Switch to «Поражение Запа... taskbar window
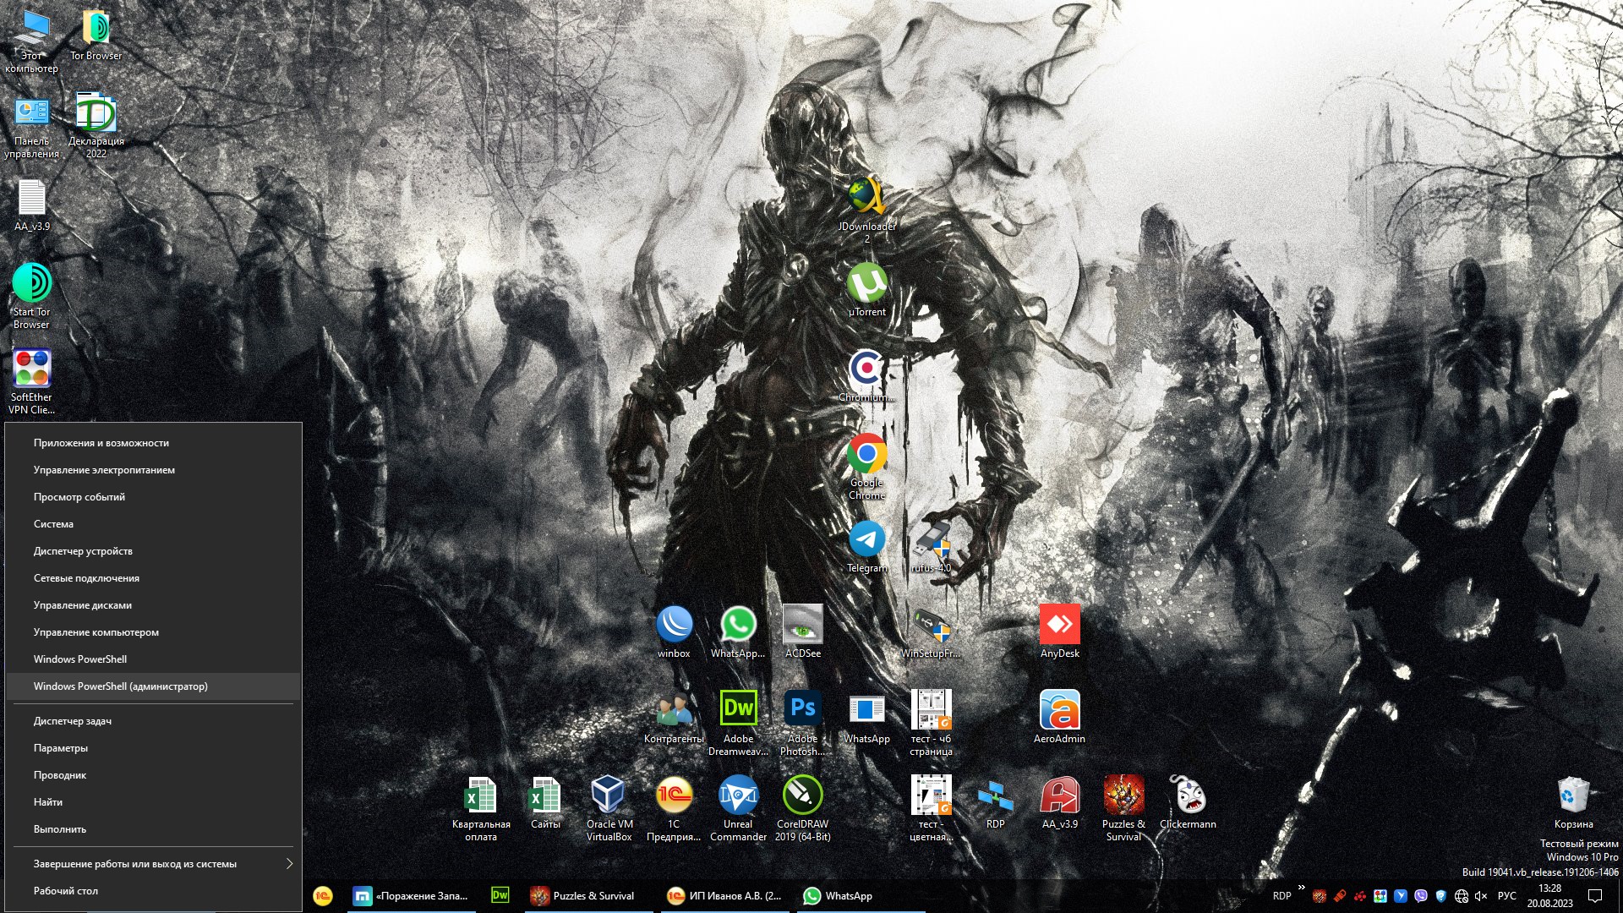This screenshot has height=913, width=1623. [412, 896]
